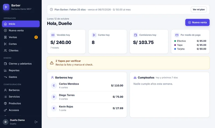Click the Barber scissors logo icon
The image size is (215, 128).
tap(6, 7)
